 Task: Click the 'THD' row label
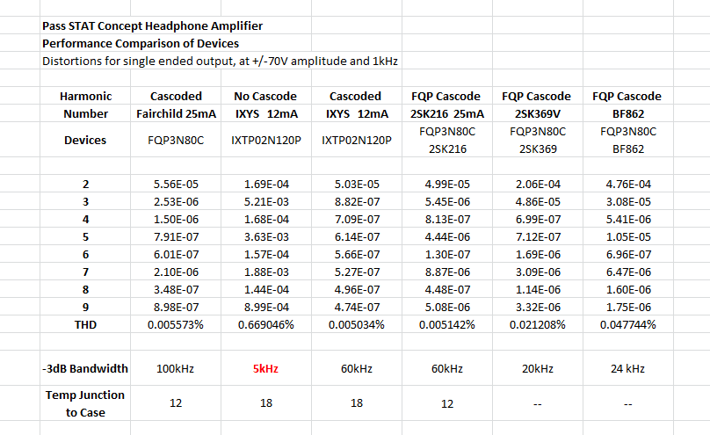click(x=85, y=325)
